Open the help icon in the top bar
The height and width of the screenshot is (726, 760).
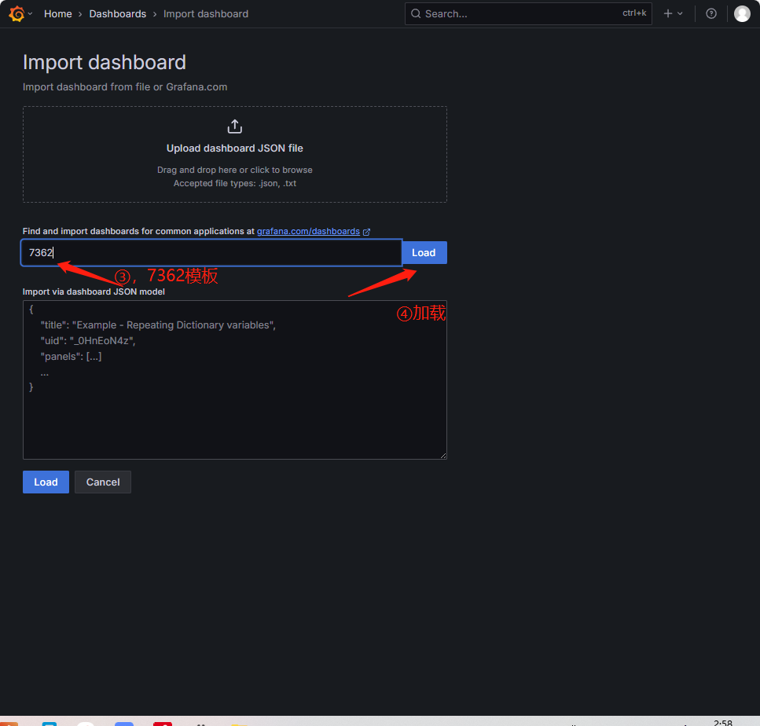click(710, 13)
